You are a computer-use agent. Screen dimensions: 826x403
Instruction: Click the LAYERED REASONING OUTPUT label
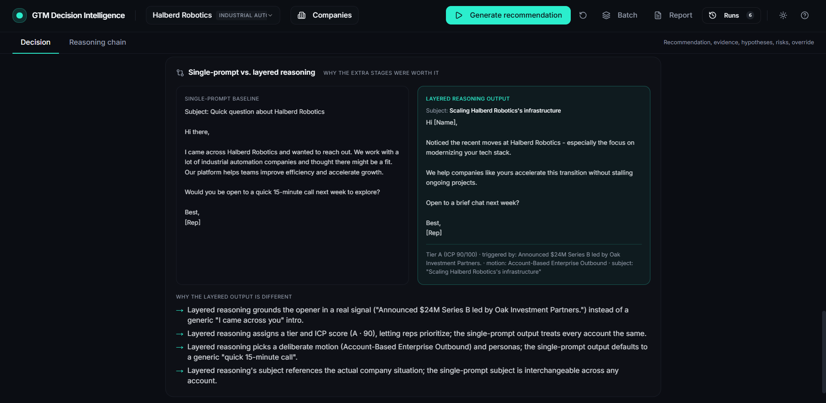tap(467, 99)
